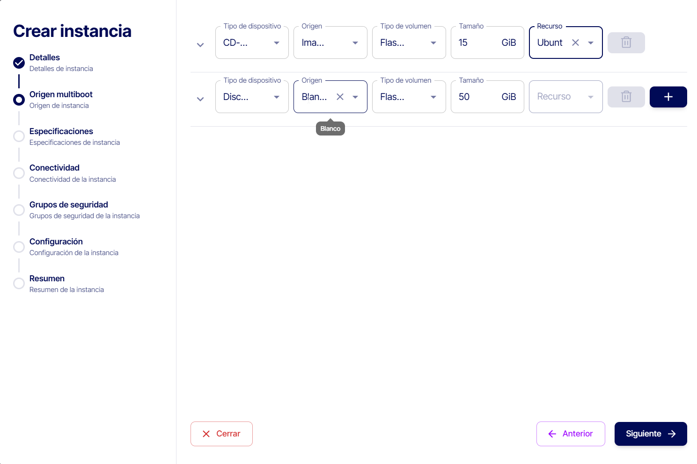The width and height of the screenshot is (697, 464).
Task: Click the Siguiente button
Action: (650, 434)
